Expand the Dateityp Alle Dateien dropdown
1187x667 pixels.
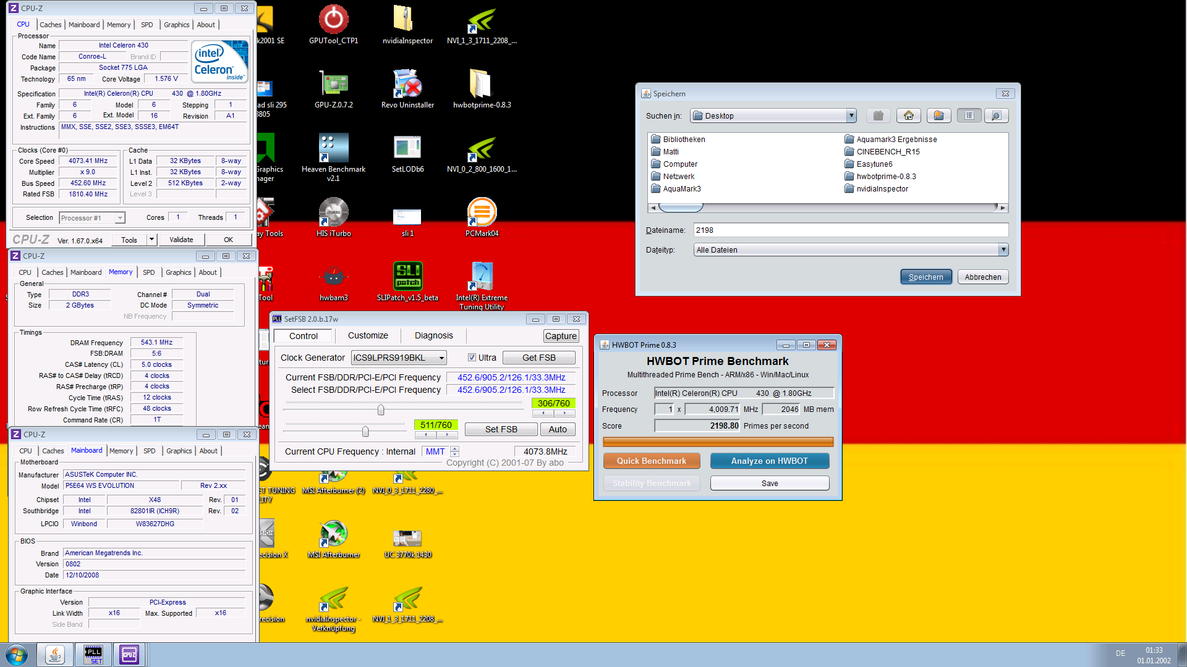pos(1003,250)
